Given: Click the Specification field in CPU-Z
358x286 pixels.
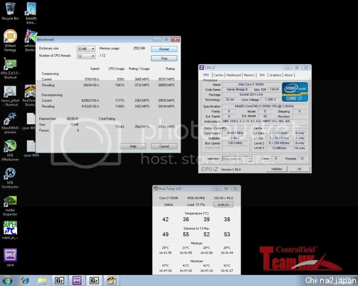Looking at the screenshot, I should (265, 106).
